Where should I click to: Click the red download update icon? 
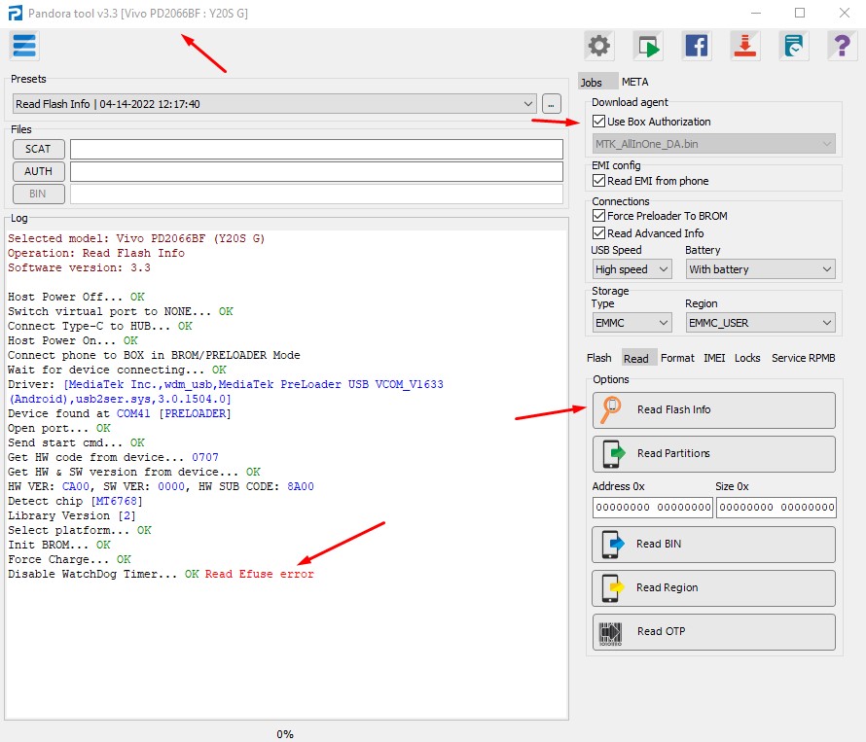point(745,46)
